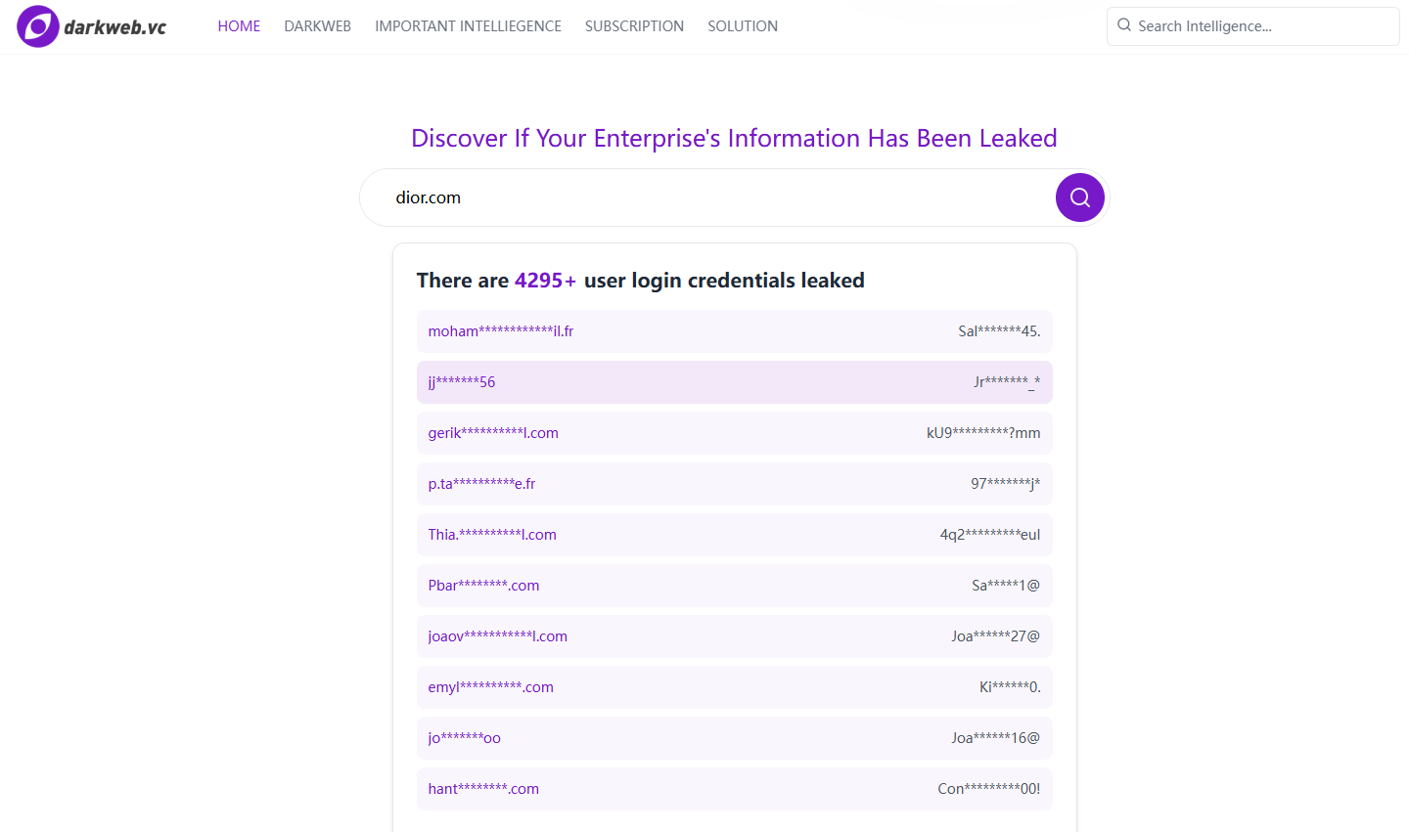Screen dimensions: 1409x832
Task: Click the masked password Ki******0.
Action: 1010,687
